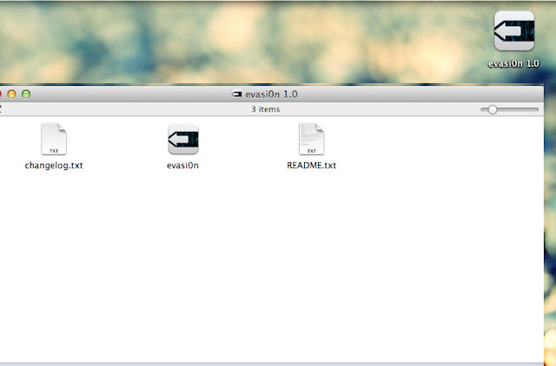Click the evasi0n 1.0 desktop icon label
Viewport: 556px width, 366px height.
tap(513, 63)
